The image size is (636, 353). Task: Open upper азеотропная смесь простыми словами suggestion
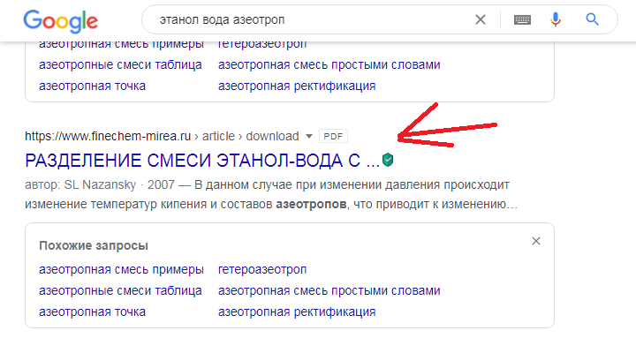click(329, 64)
